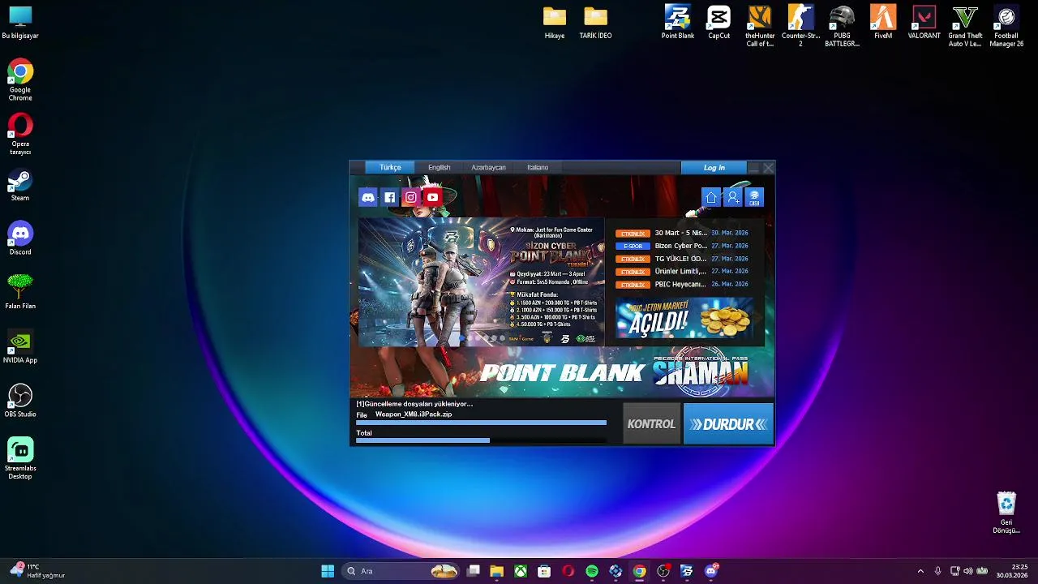Switch the launcher language to English
1038x584 pixels.
pyautogui.click(x=440, y=167)
